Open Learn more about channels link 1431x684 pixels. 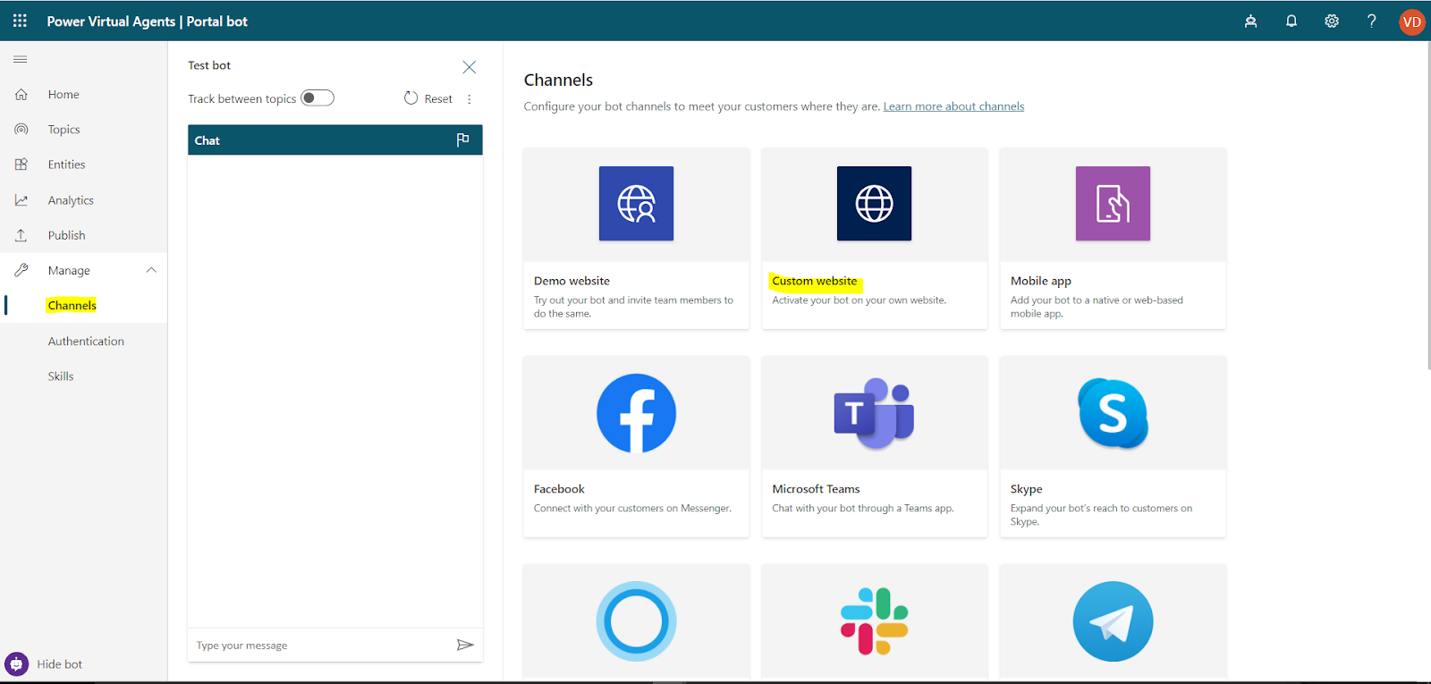coord(953,106)
